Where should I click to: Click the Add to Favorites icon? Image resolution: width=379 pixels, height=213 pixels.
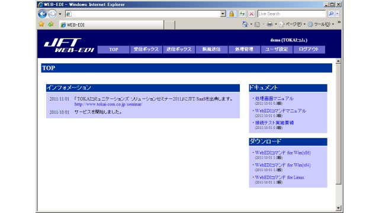51,24
